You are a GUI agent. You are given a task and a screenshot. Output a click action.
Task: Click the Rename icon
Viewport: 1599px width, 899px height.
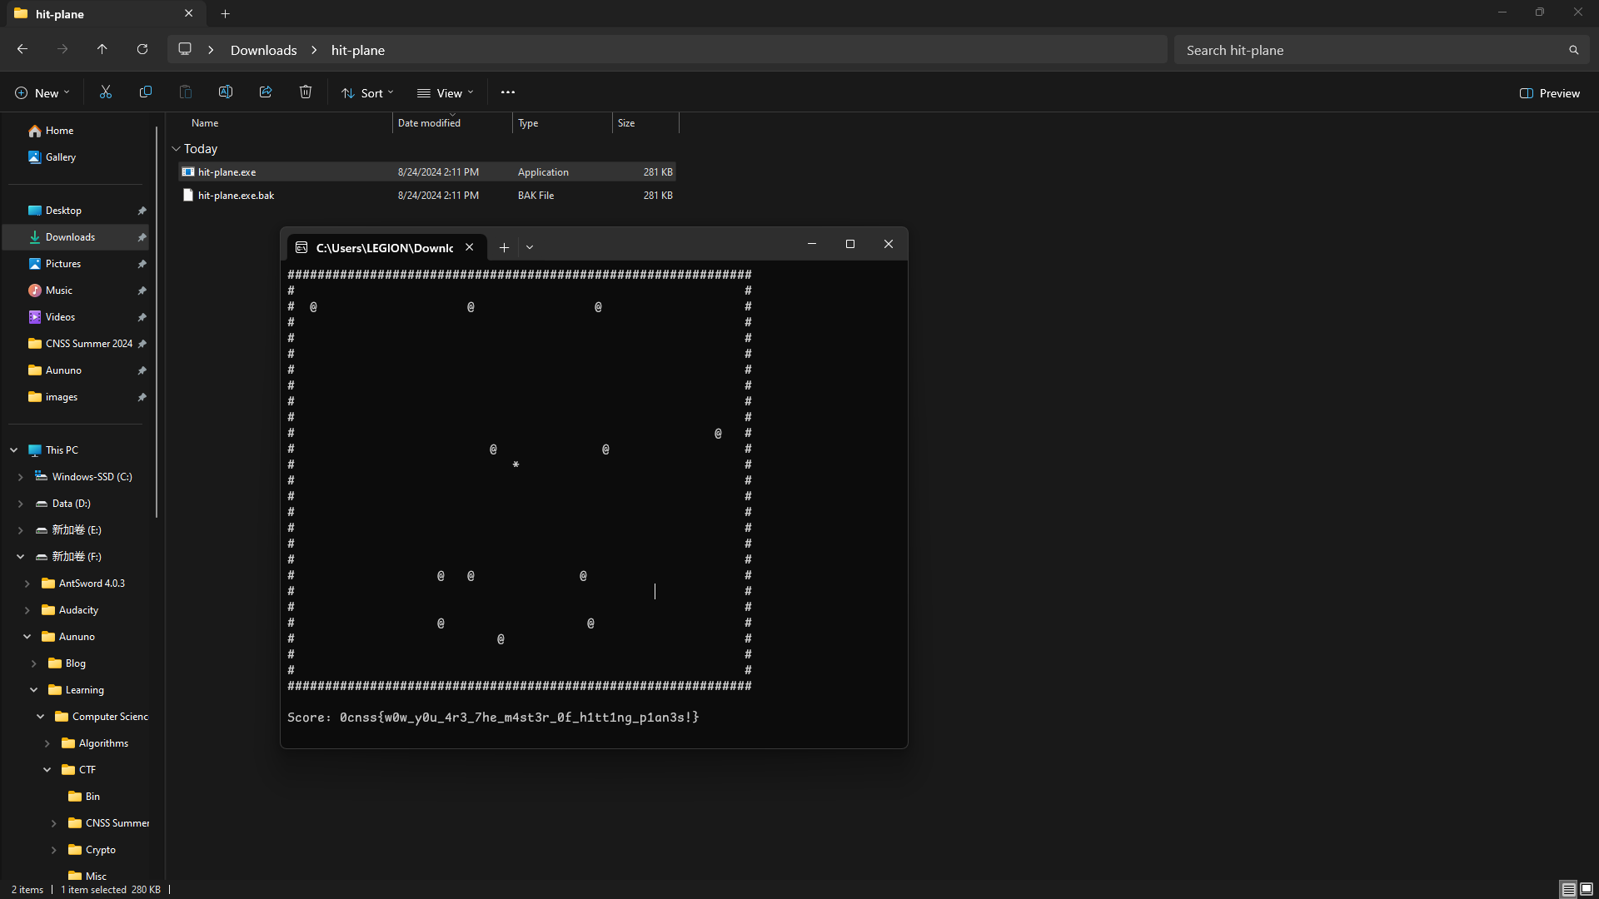tap(226, 92)
